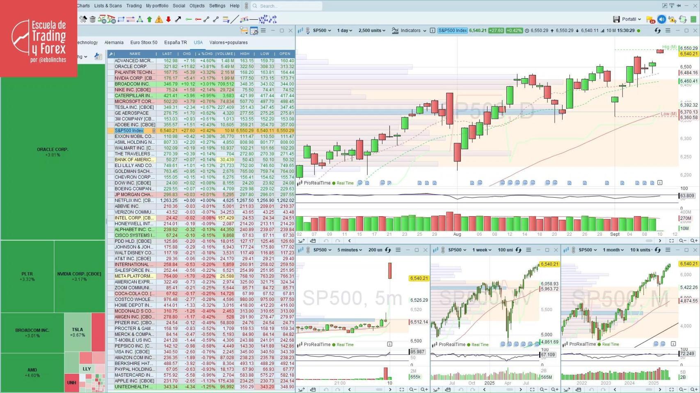
Task: Select the trendline drawing tool
Action: (235, 19)
